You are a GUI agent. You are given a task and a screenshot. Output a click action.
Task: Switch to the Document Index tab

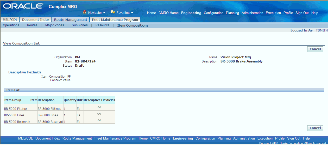tap(36, 20)
